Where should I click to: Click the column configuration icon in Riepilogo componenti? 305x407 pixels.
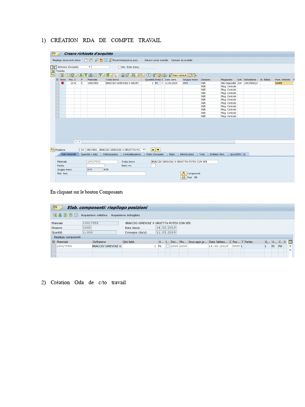[290, 242]
